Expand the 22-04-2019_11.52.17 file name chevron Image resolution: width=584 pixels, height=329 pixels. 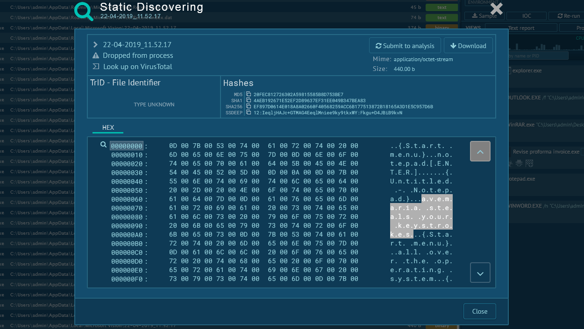96,45
